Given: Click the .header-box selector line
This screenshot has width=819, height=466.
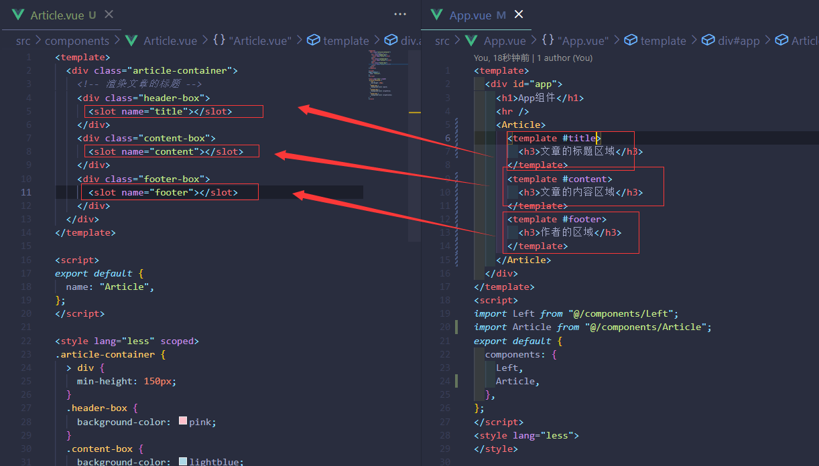Looking at the screenshot, I should coord(102,408).
